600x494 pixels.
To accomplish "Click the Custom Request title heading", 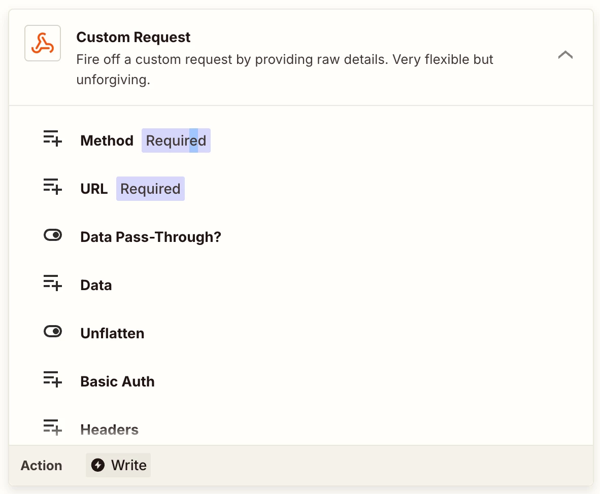I will coord(134,37).
